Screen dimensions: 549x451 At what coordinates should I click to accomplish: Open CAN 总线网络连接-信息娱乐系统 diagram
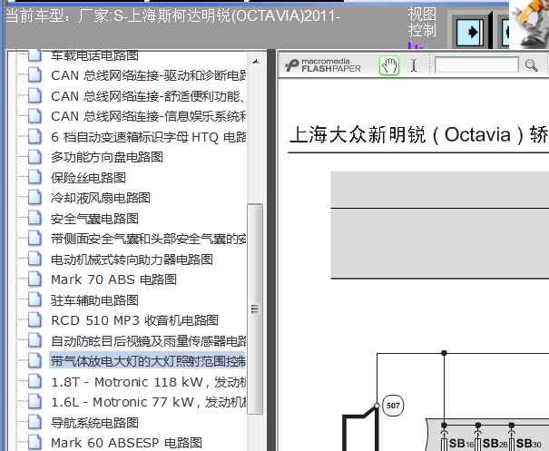tap(149, 116)
